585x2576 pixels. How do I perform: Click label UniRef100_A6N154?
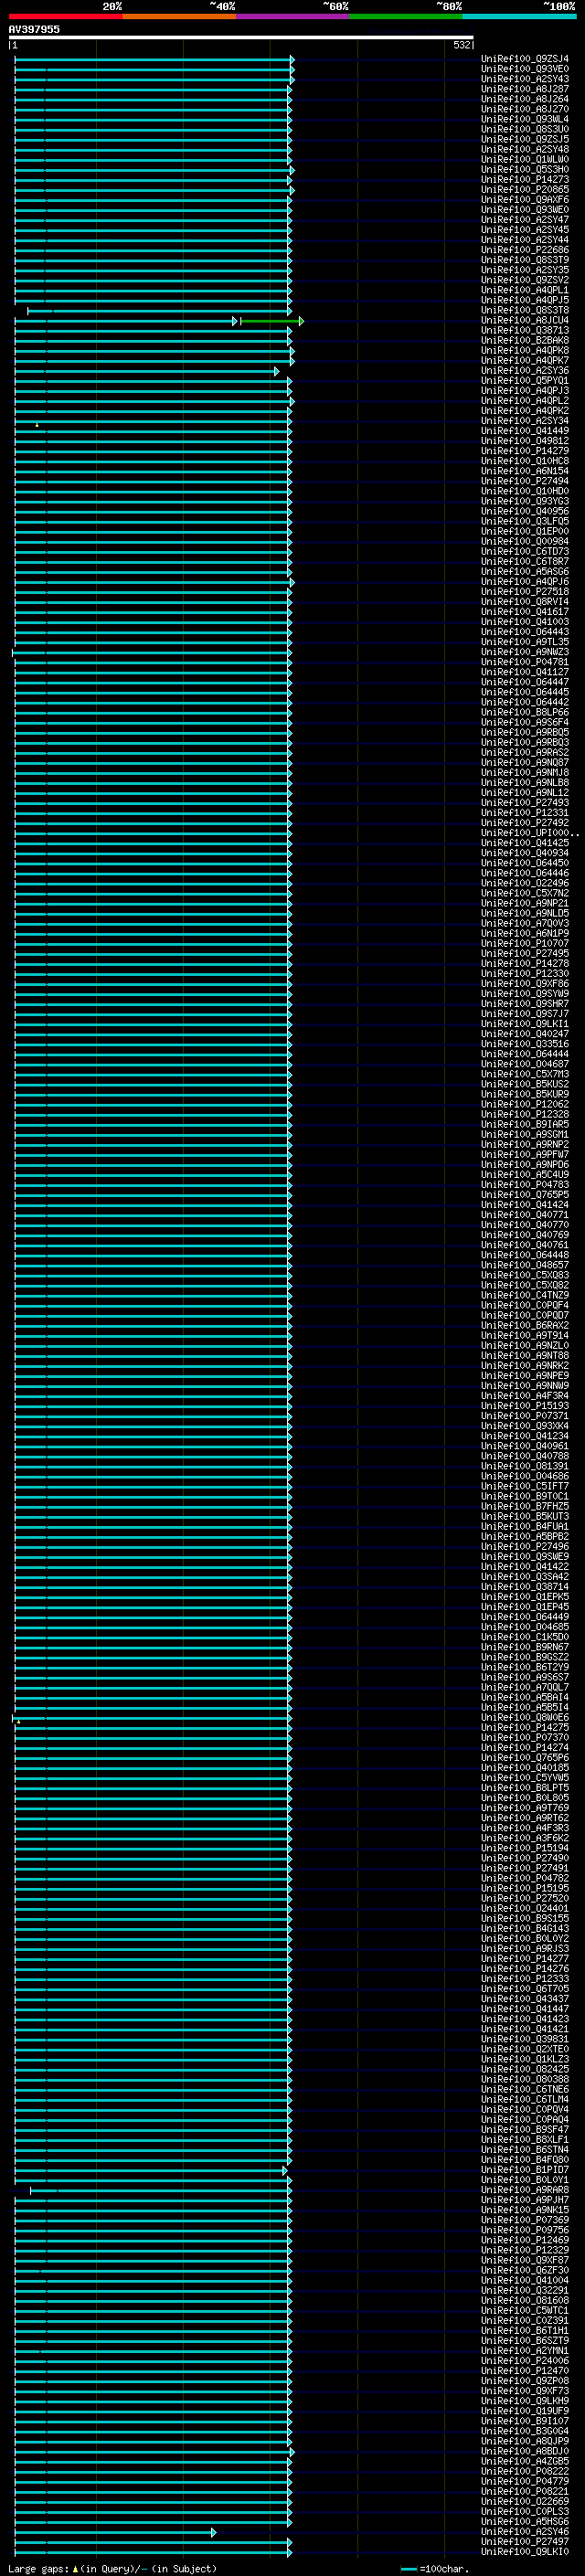coord(524,471)
